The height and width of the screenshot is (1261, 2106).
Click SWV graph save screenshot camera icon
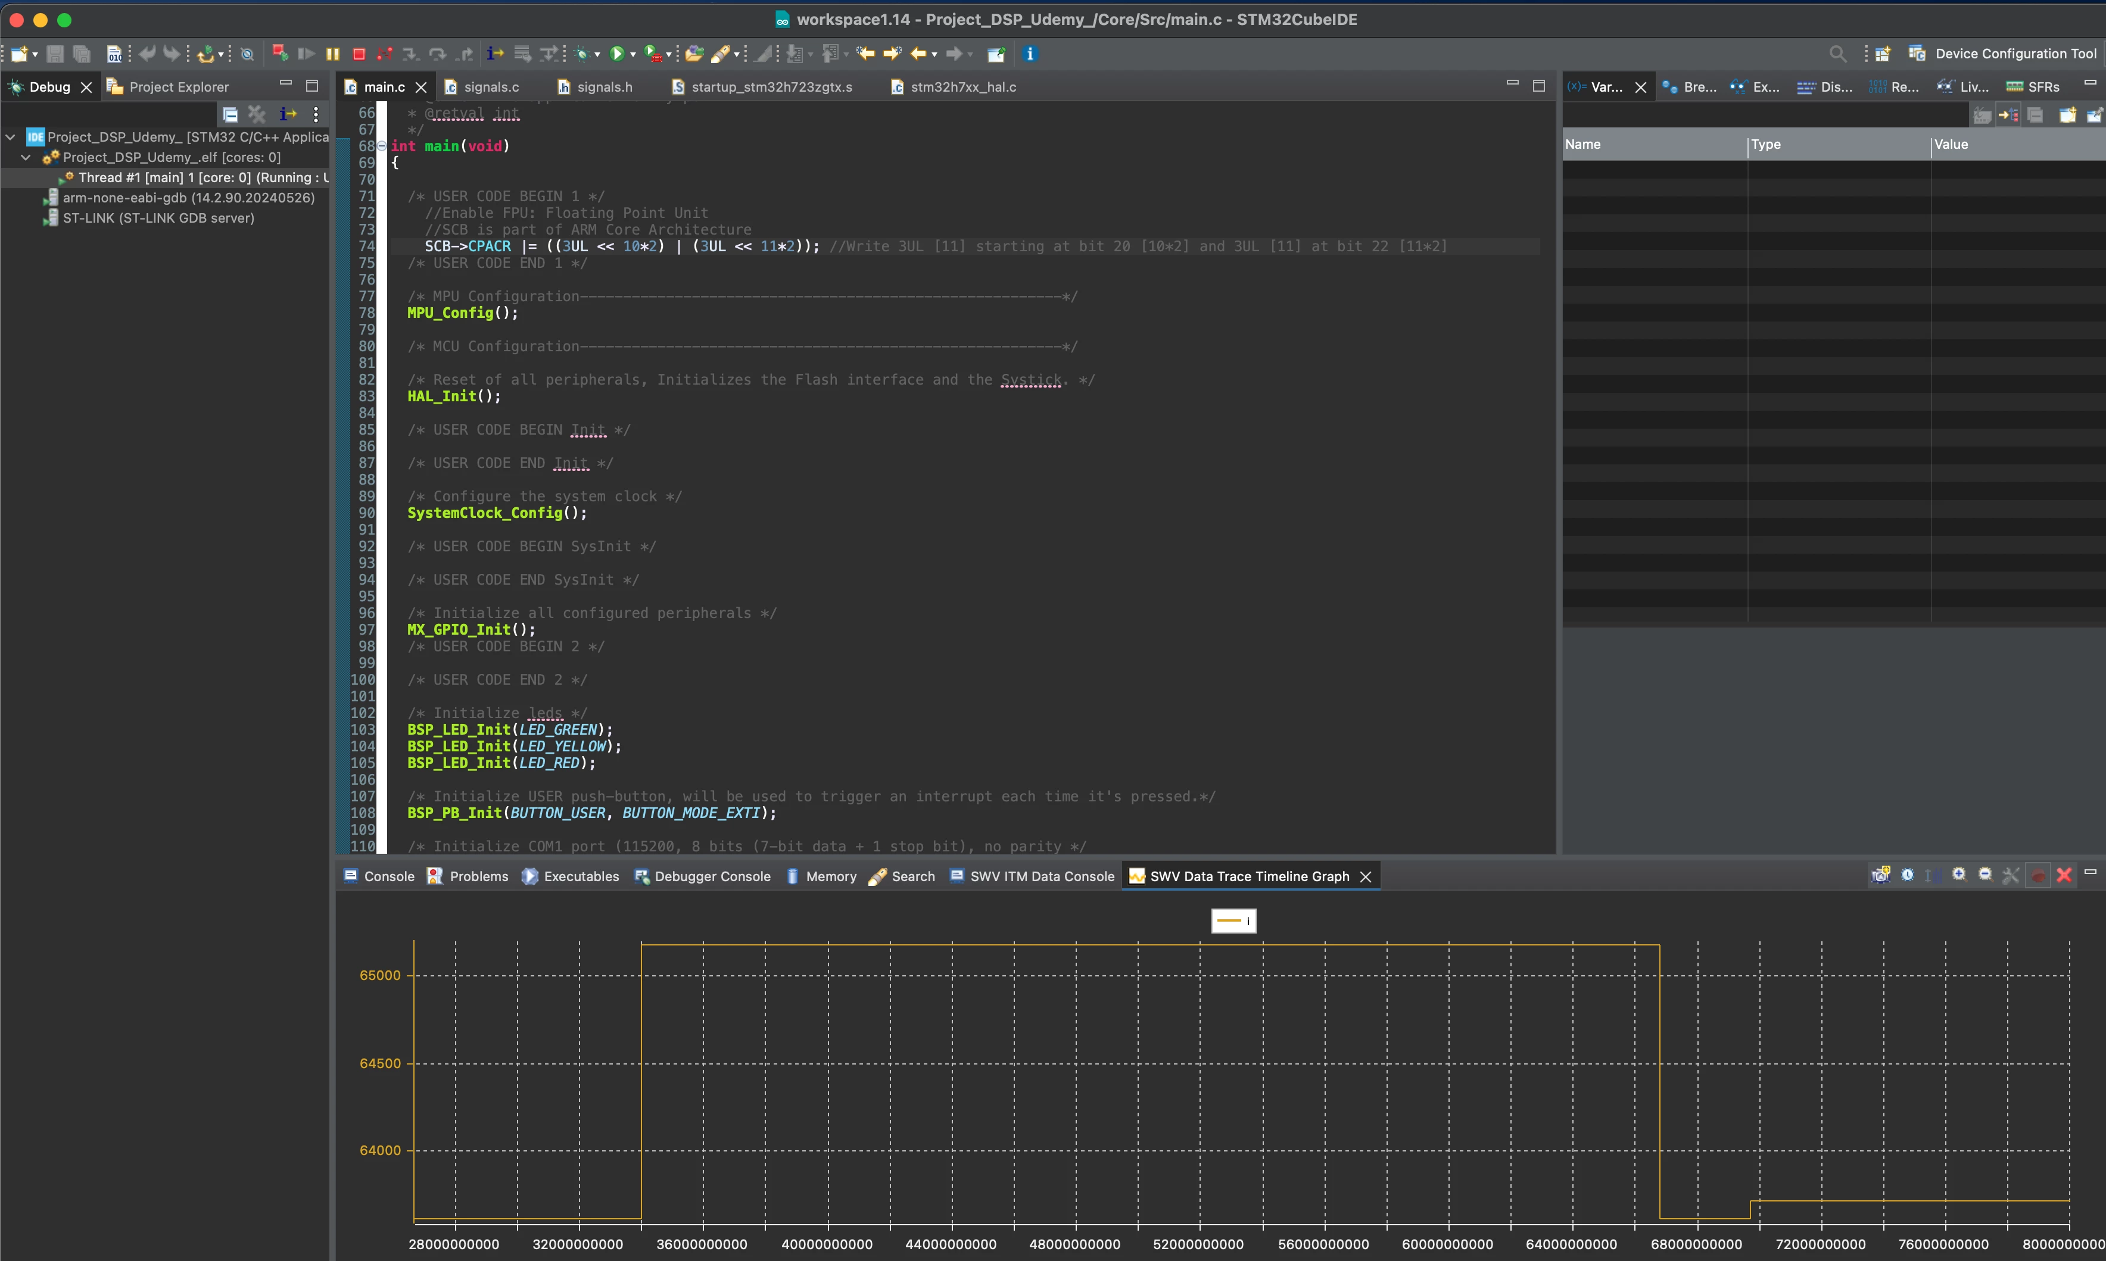[x=1881, y=875]
